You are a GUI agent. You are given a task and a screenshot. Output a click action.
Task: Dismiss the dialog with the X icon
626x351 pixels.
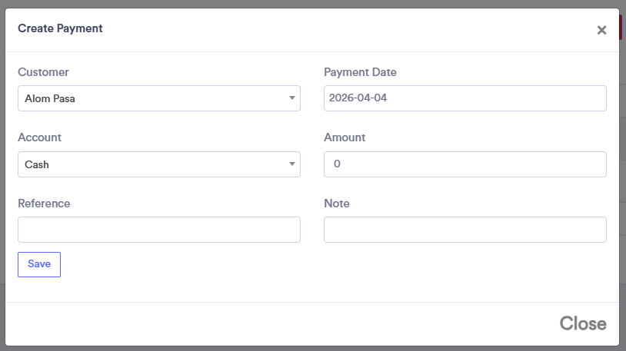pos(601,30)
